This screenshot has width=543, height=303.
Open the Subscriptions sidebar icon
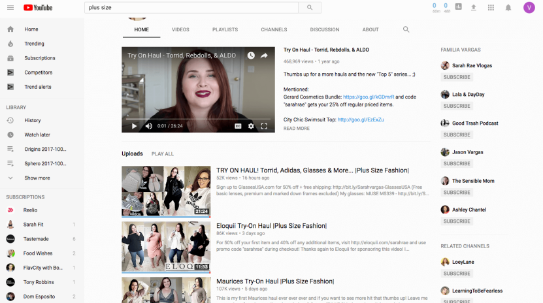coord(10,58)
